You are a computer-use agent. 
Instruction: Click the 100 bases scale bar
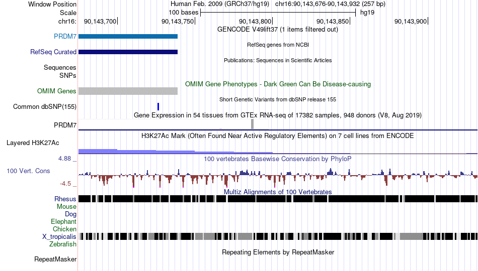click(x=278, y=13)
